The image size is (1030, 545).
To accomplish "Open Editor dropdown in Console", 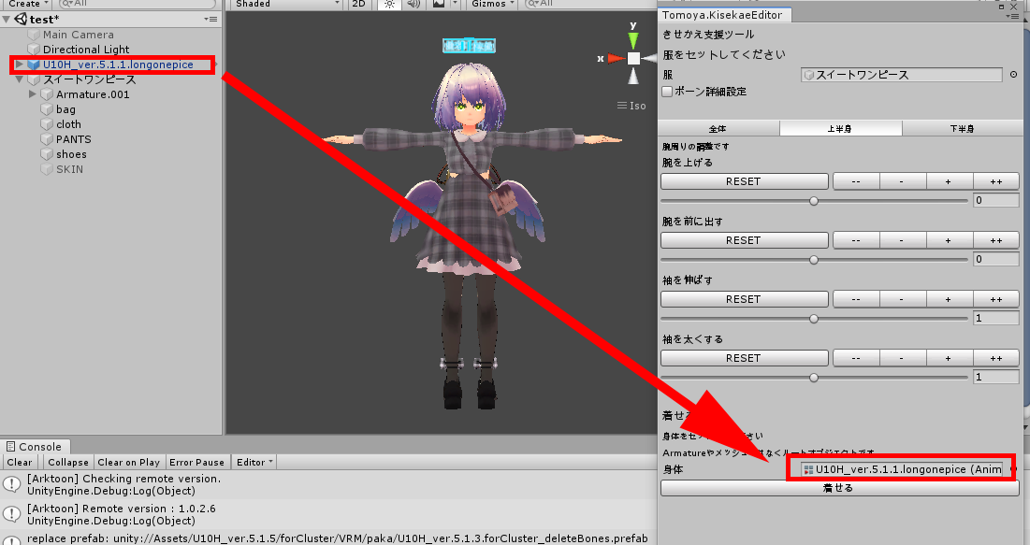I will point(254,462).
